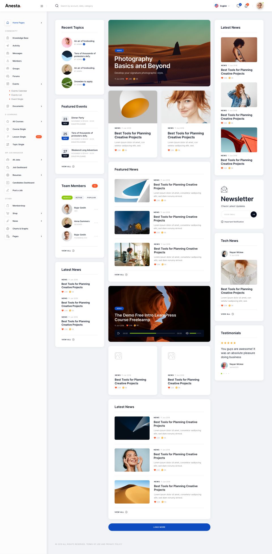Click the user profile avatar in header
Screen dimensions: 272x554
pos(260,6)
